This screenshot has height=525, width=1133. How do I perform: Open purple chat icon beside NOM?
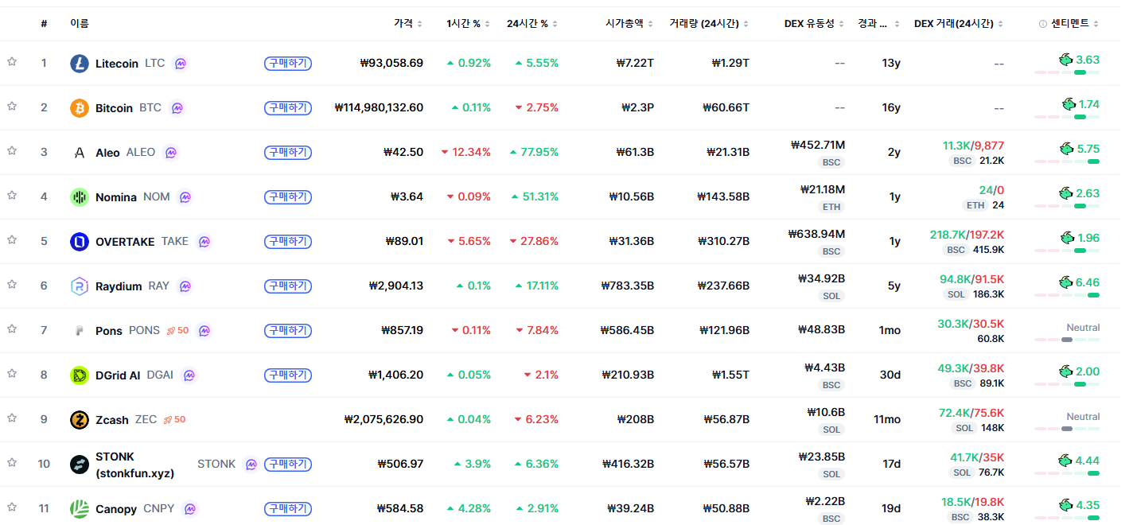(x=185, y=196)
